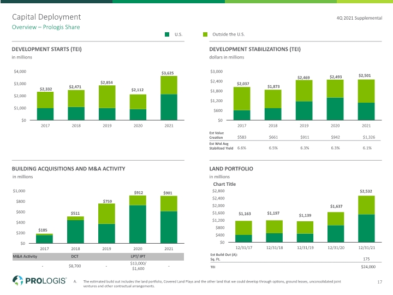Click the $2,501 stabilizations bar for 2021

point(366,100)
